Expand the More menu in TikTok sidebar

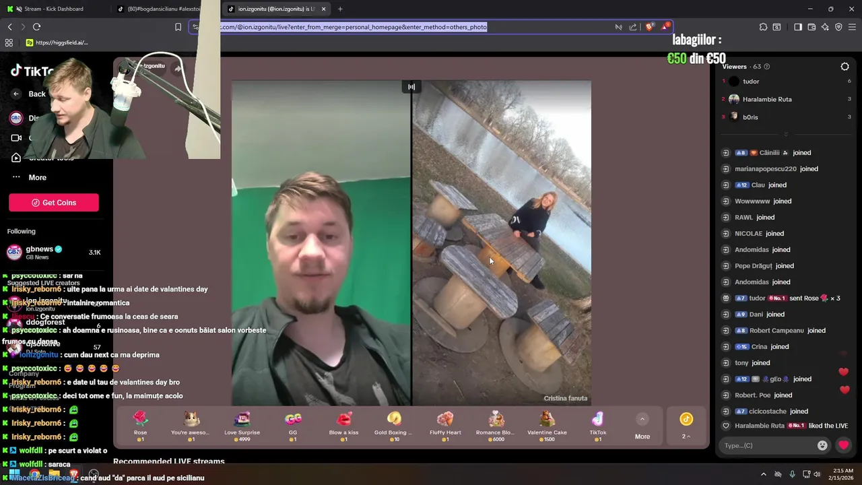(x=30, y=177)
